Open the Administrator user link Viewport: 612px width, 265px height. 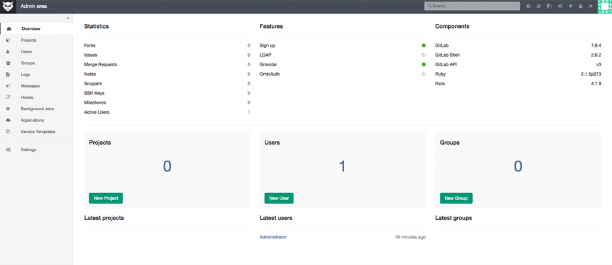pyautogui.click(x=273, y=237)
